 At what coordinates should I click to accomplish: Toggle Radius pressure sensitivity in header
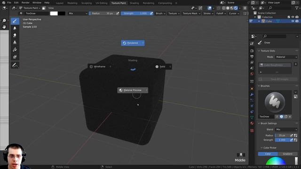tap(118, 14)
